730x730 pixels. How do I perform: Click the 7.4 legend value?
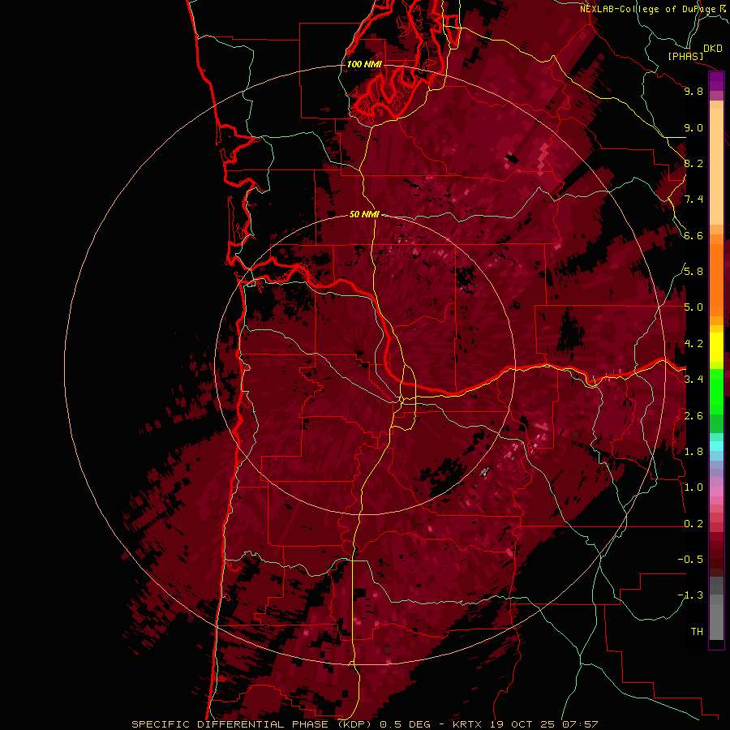(x=693, y=200)
